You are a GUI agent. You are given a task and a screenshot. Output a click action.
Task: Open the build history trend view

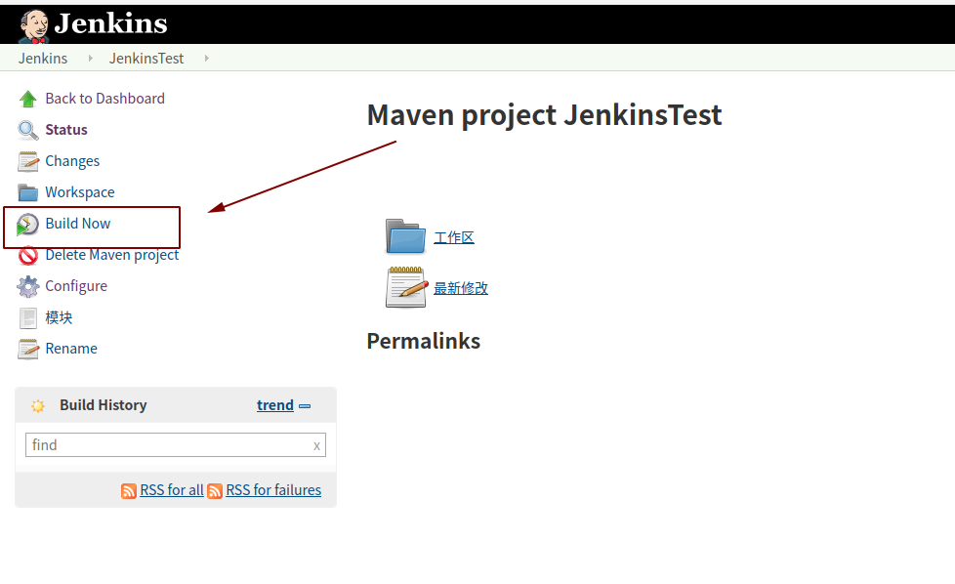tap(275, 404)
